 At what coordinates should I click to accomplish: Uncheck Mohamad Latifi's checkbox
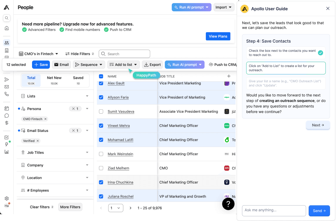click(x=101, y=140)
